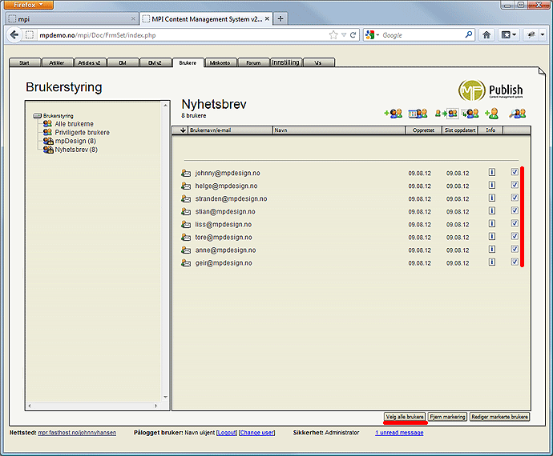Viewport: 553px width, 456px height.
Task: Switch to the Artikler tab
Action: pos(57,62)
